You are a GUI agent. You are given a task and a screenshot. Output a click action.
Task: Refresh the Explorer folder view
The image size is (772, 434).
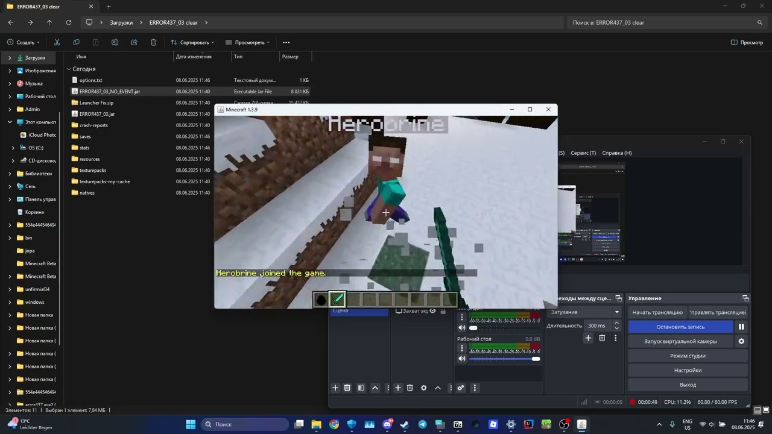[69, 22]
